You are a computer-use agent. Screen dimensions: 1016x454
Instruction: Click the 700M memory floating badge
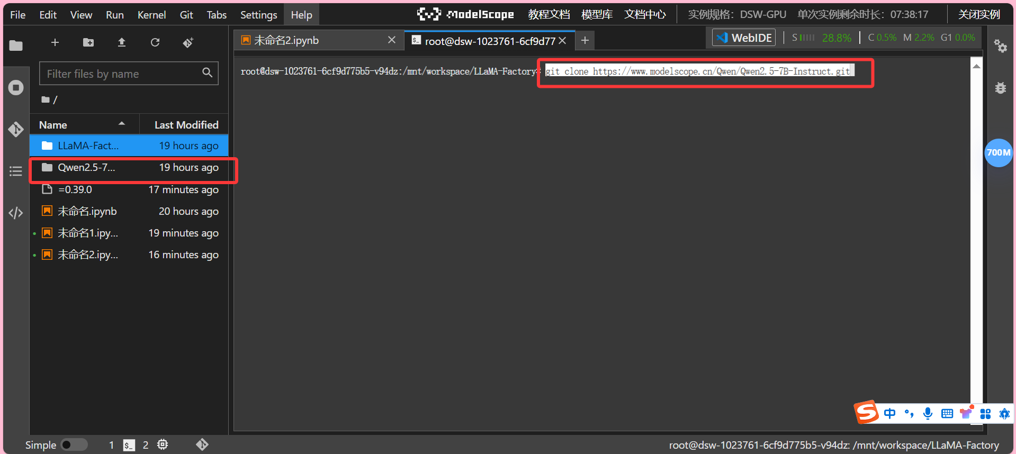(999, 152)
